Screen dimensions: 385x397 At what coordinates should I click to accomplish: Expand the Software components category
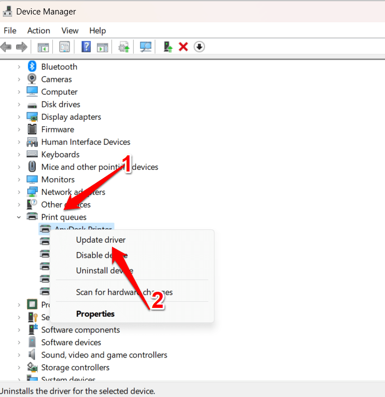click(x=19, y=330)
